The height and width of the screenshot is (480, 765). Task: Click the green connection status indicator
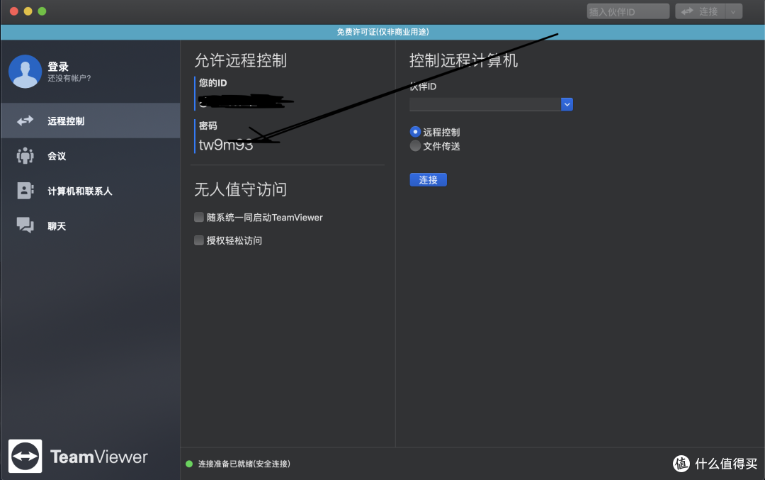pos(189,464)
